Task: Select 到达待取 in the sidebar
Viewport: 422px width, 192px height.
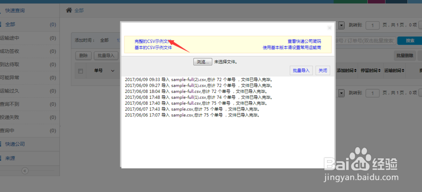Action: [x=30, y=65]
